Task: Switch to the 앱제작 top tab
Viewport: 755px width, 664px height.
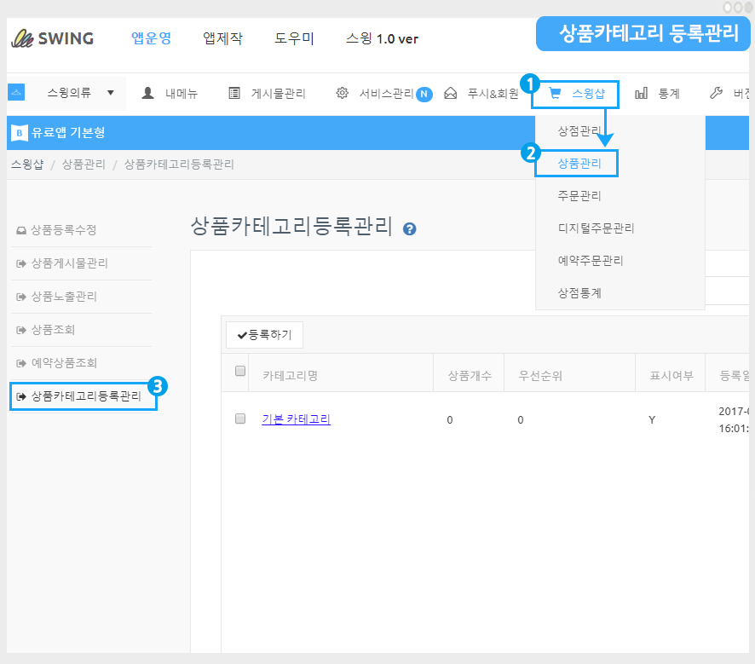Action: pos(222,38)
